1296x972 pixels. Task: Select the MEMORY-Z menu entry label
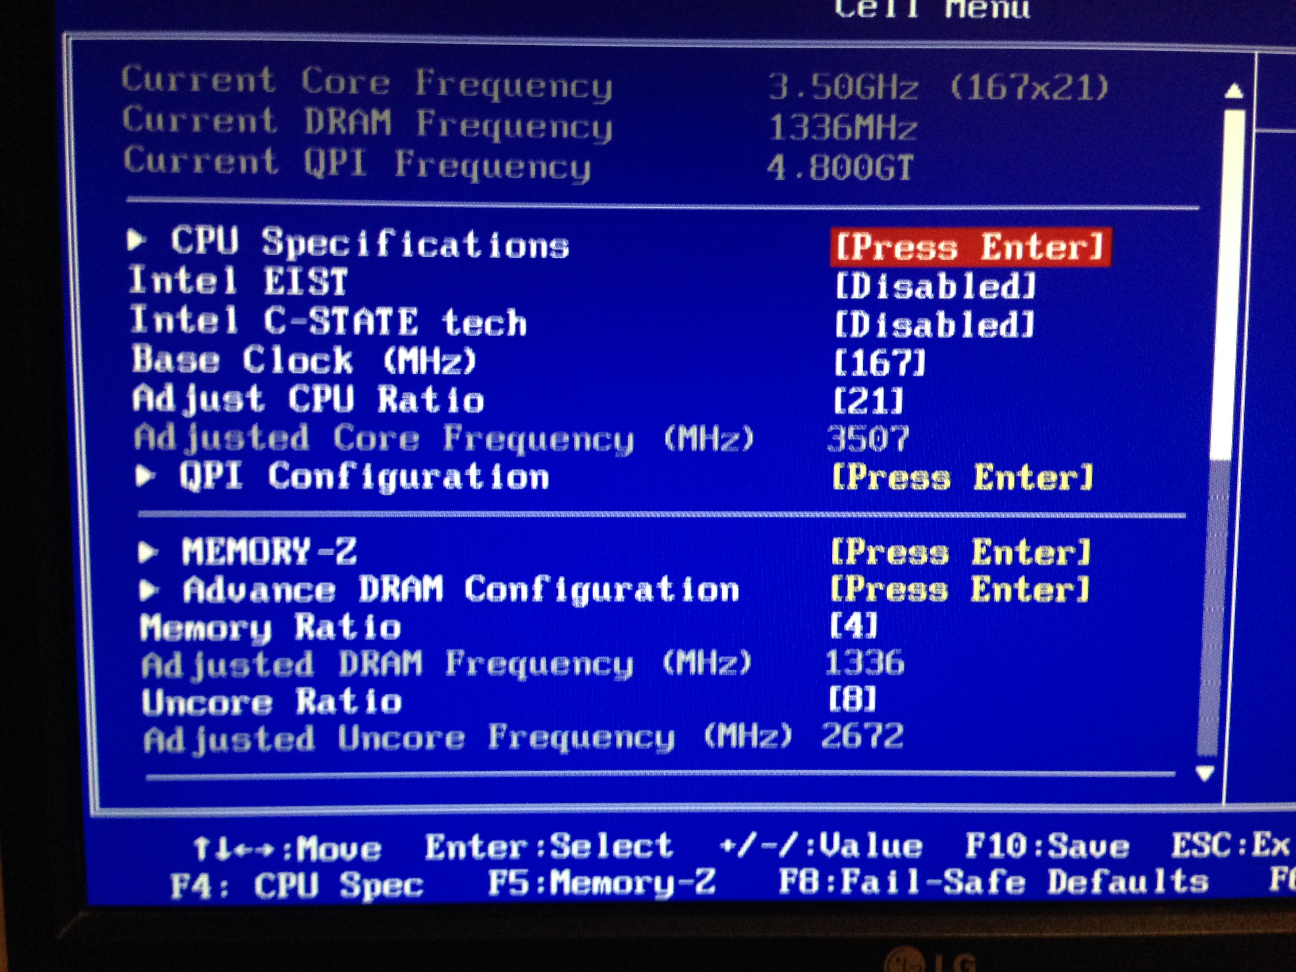[269, 552]
